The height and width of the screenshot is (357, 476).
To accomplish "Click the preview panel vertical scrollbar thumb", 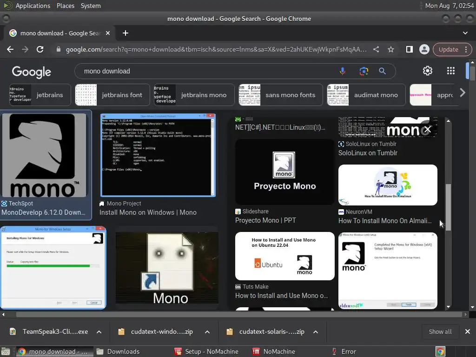I will coord(448,207).
